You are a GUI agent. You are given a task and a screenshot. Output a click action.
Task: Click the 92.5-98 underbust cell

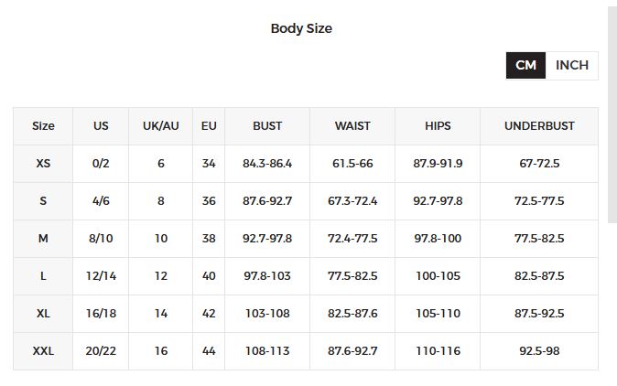point(539,351)
